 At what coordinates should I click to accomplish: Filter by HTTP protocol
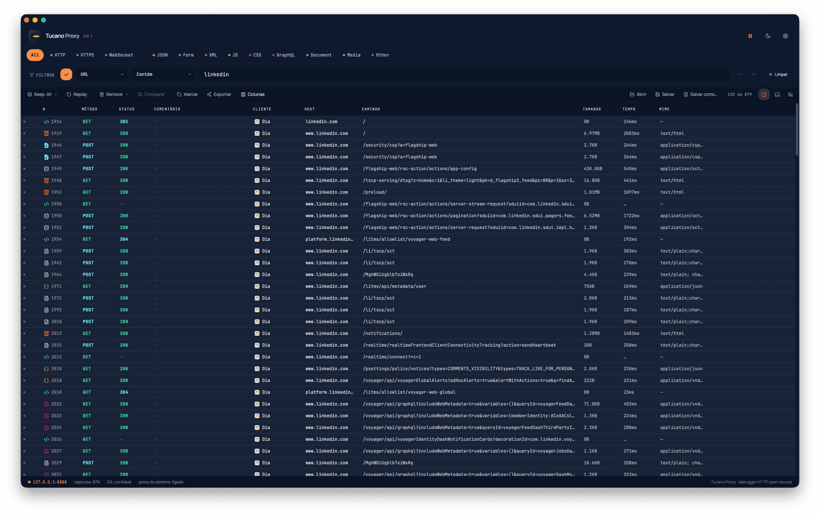[58, 55]
